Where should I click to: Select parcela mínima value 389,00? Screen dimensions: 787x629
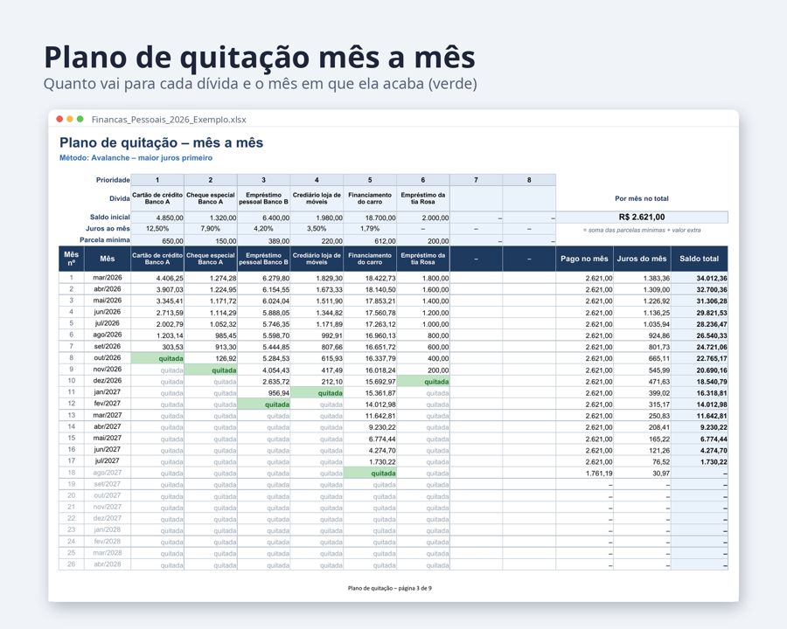264,240
